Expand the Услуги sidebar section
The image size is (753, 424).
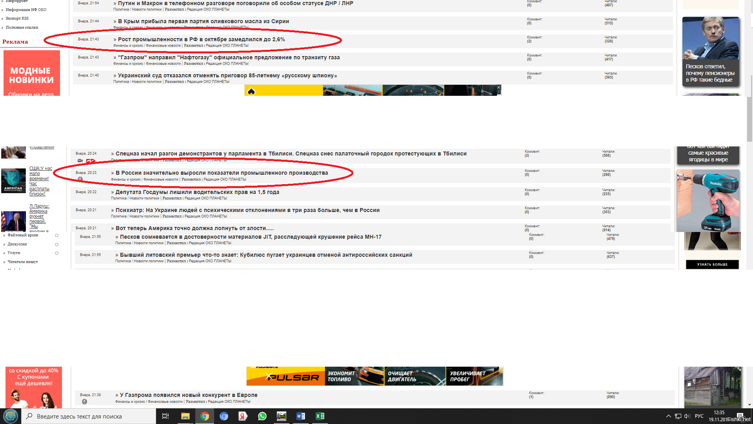coord(57,253)
